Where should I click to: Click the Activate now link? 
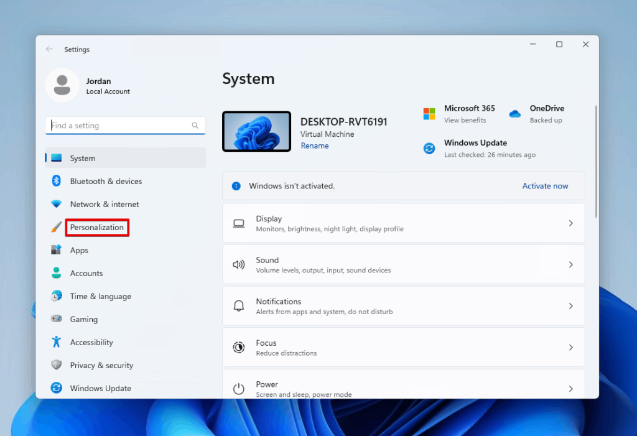545,185
